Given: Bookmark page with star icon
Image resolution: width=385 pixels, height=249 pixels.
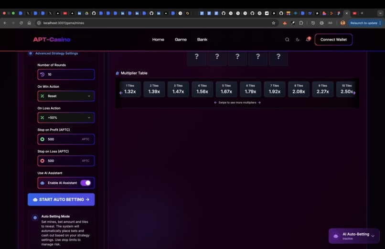Looking at the screenshot, I should pyautogui.click(x=274, y=23).
